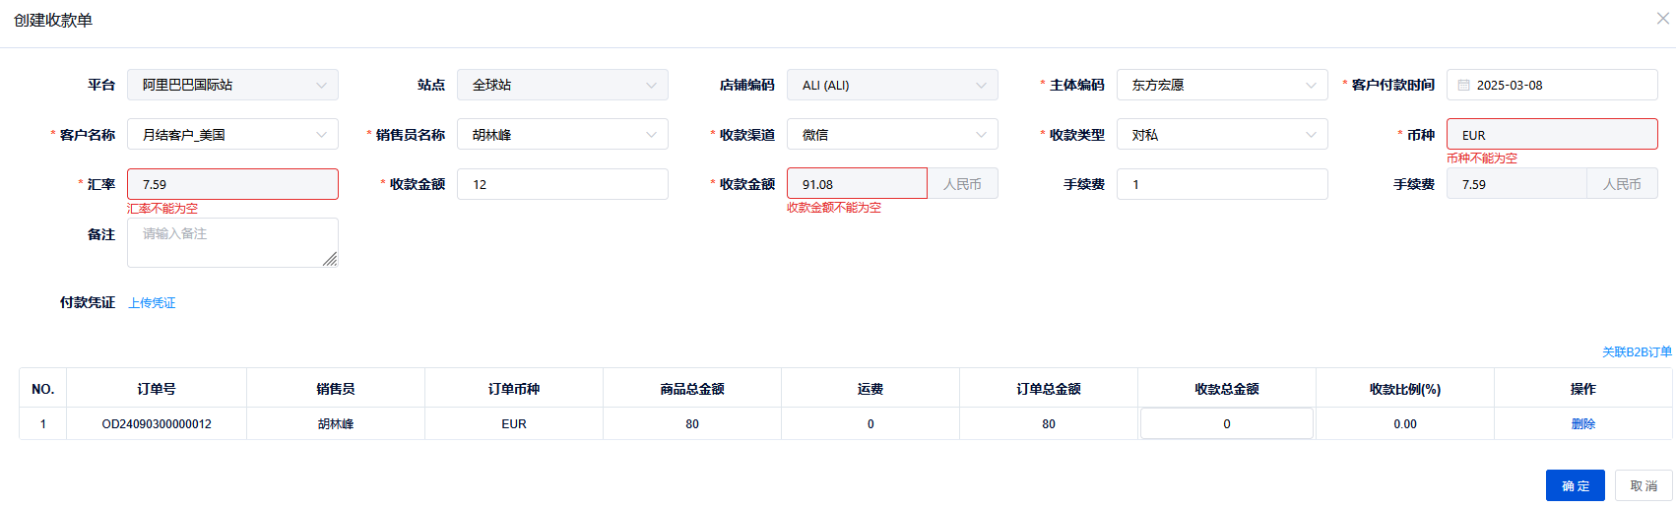The image size is (1676, 508).
Task: Expand the 销售员名称 dropdown showing 胡林峰
Action: point(562,135)
